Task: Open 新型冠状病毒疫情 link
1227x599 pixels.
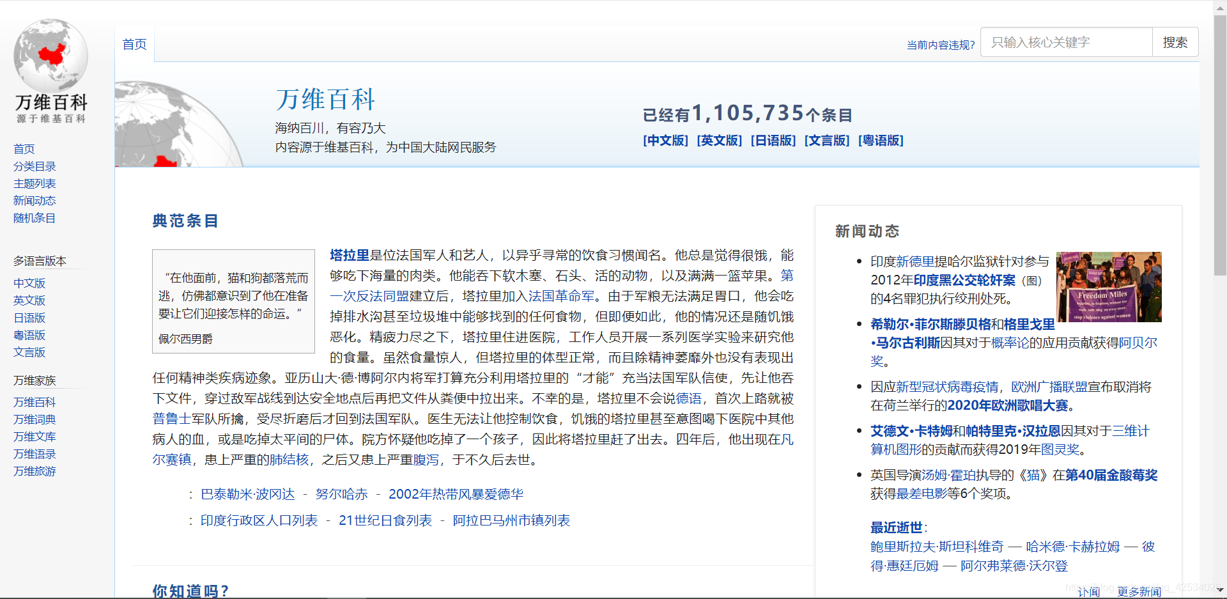Action: tap(947, 387)
